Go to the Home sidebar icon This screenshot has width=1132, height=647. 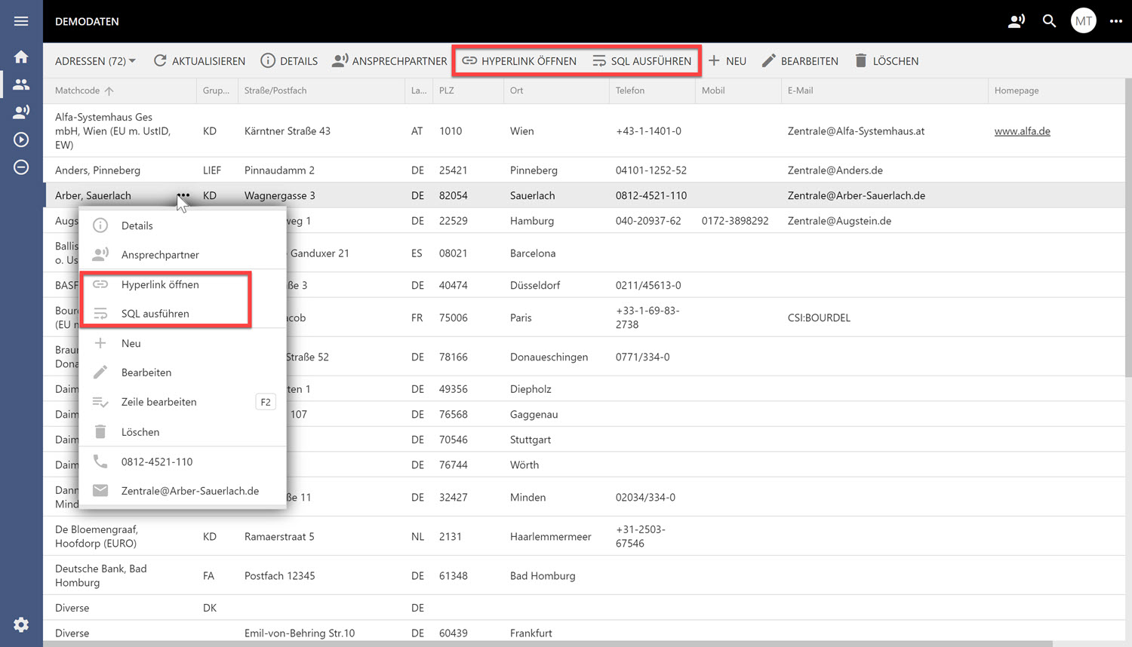point(21,57)
